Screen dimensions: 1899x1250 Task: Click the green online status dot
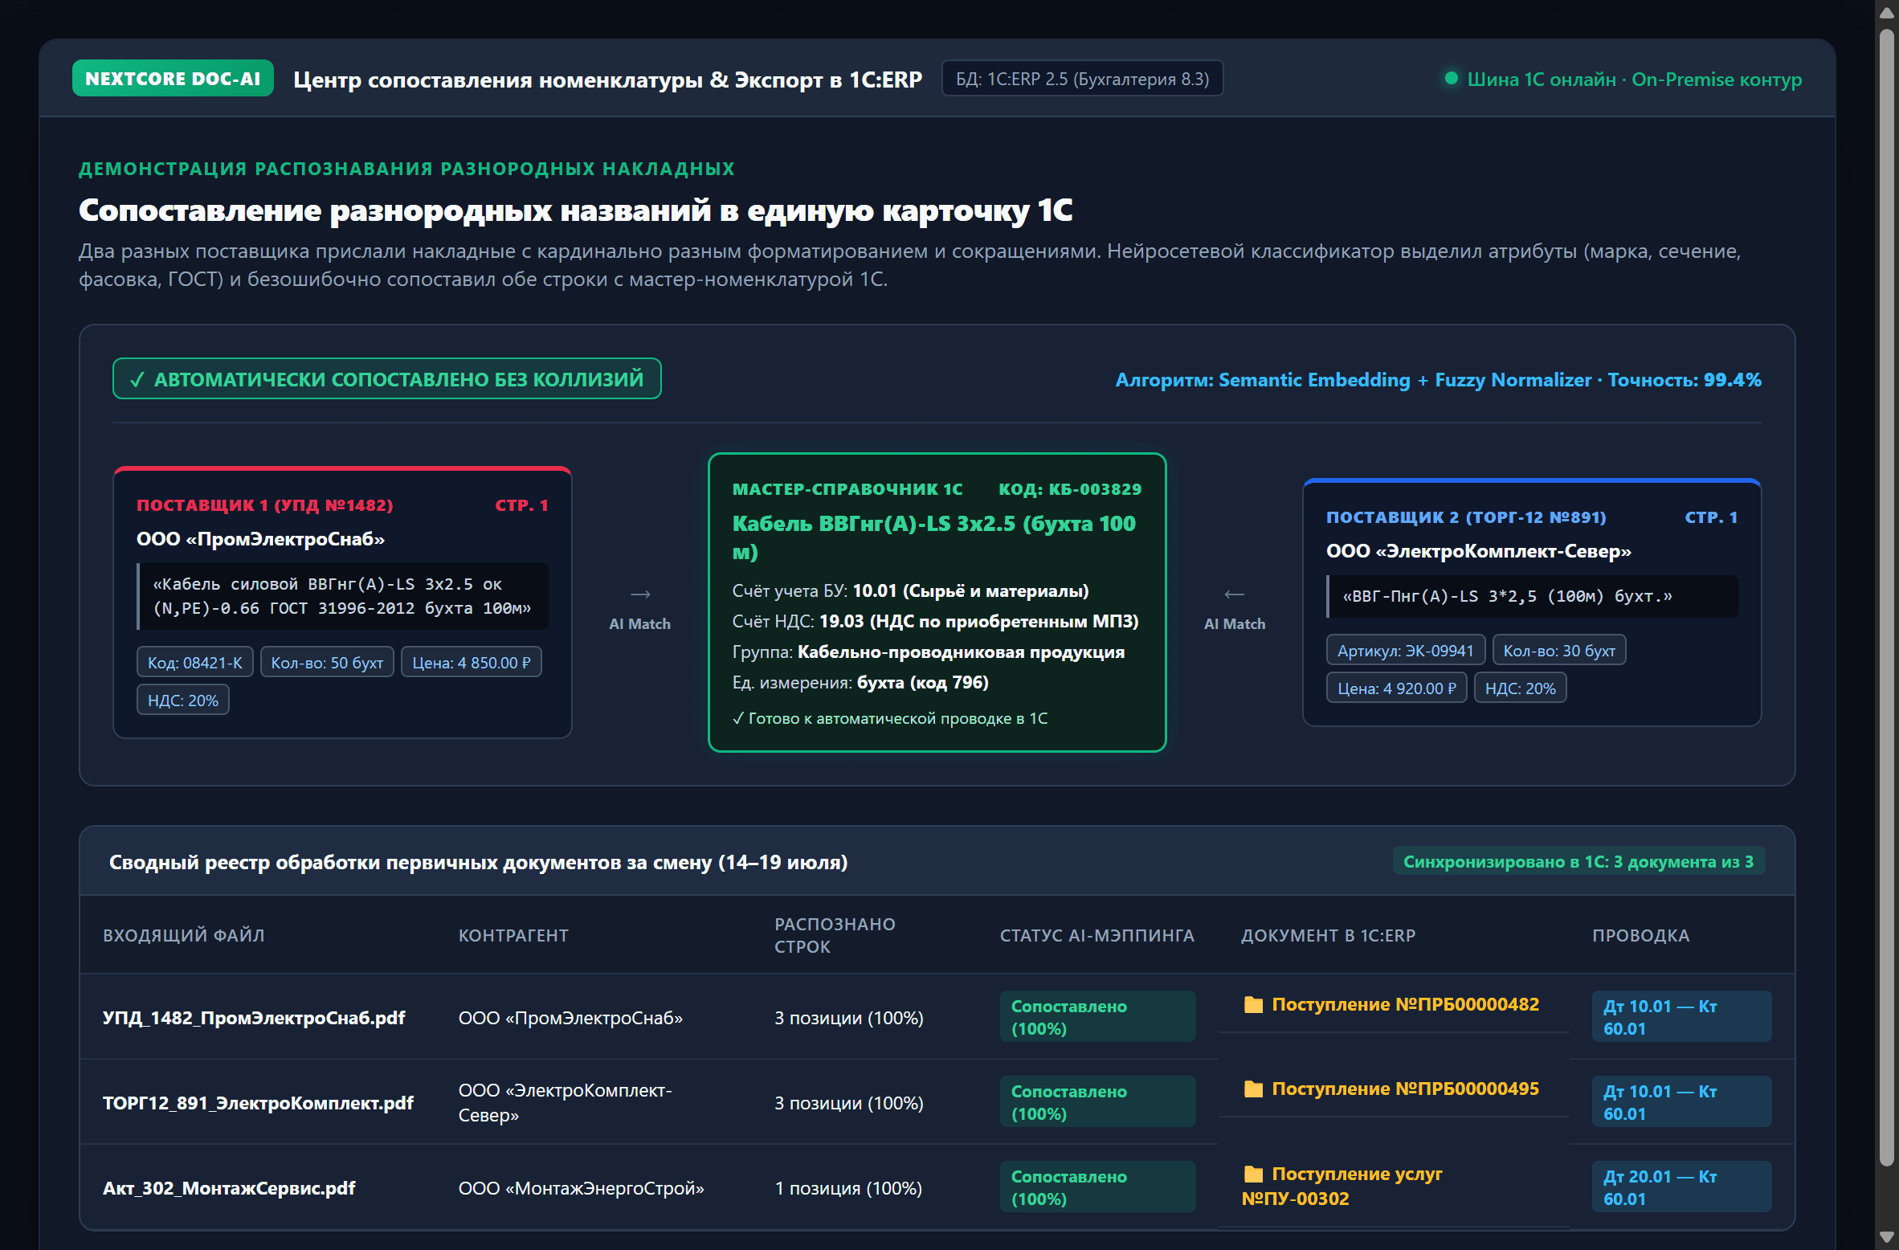1451,79
